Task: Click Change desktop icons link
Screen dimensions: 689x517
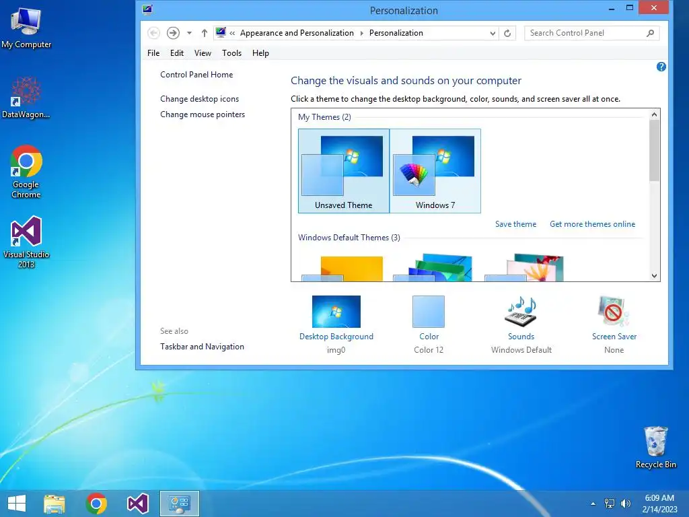Action: click(199, 99)
